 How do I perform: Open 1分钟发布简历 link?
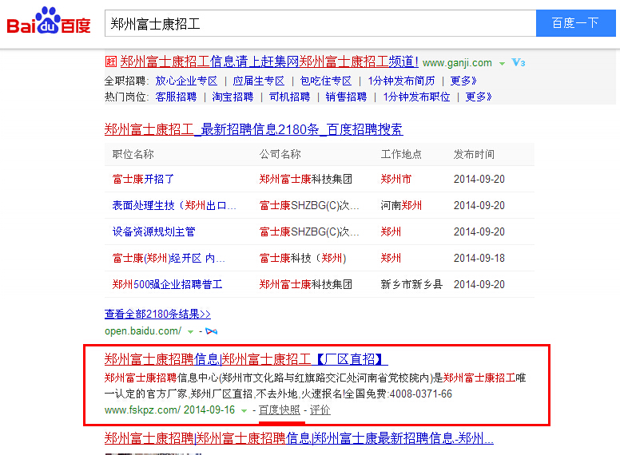point(401,81)
